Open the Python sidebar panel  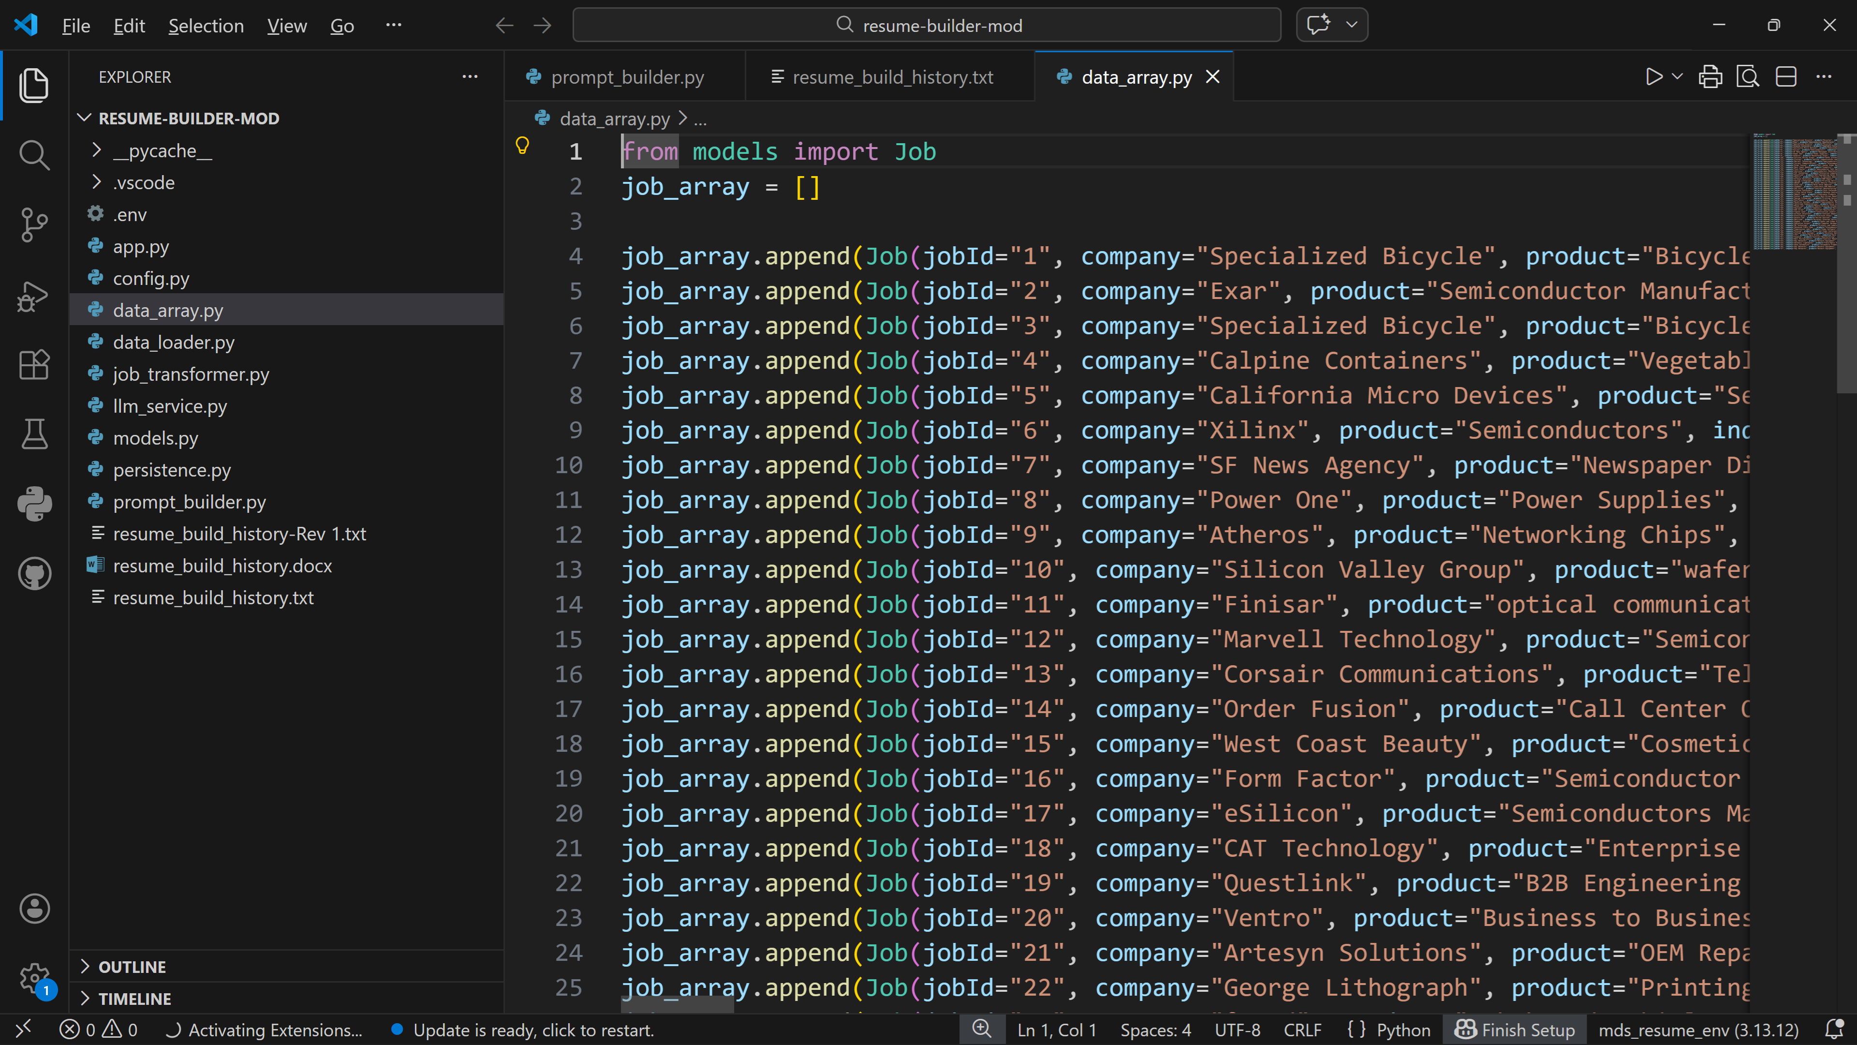click(x=34, y=503)
